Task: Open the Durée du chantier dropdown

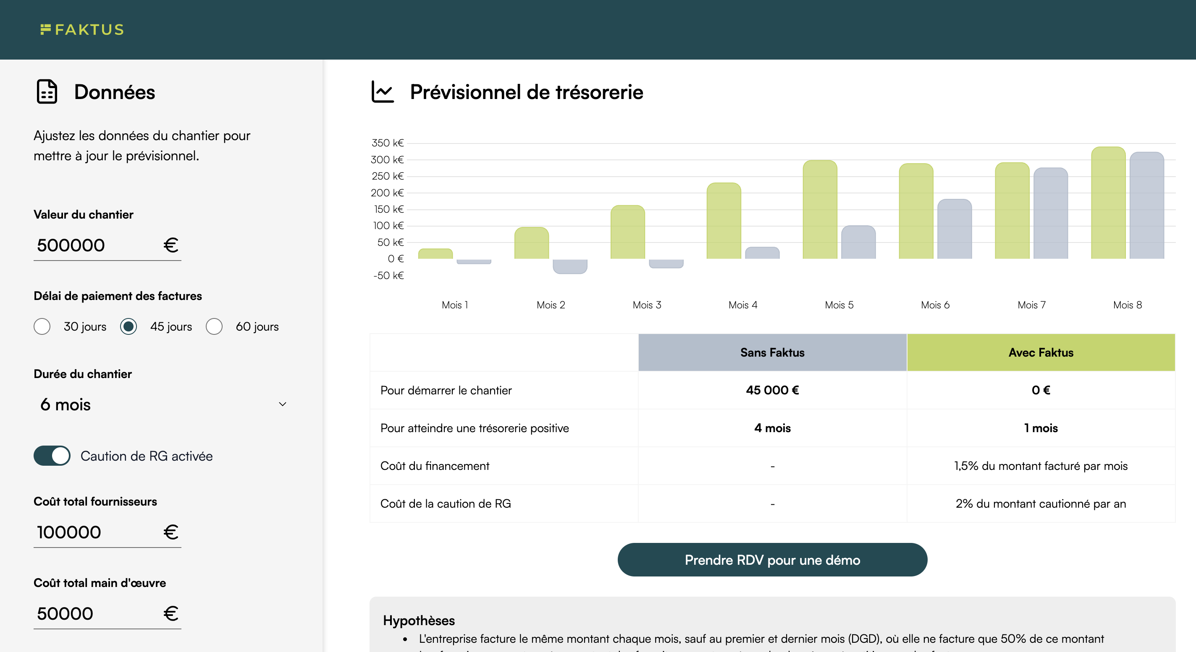Action: click(x=163, y=404)
